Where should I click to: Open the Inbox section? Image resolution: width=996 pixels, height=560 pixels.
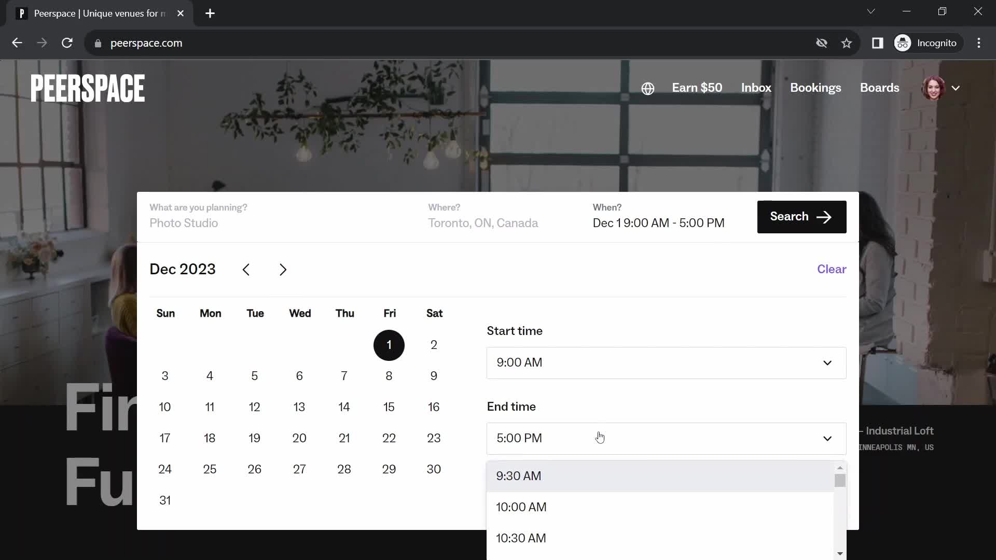pyautogui.click(x=756, y=88)
